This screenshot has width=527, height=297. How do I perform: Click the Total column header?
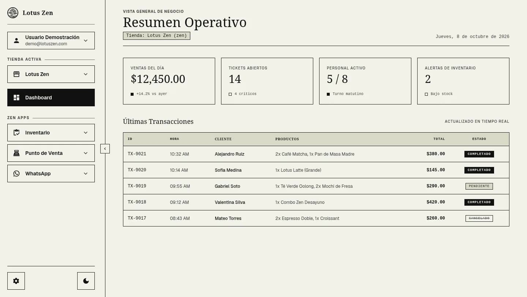pyautogui.click(x=439, y=139)
